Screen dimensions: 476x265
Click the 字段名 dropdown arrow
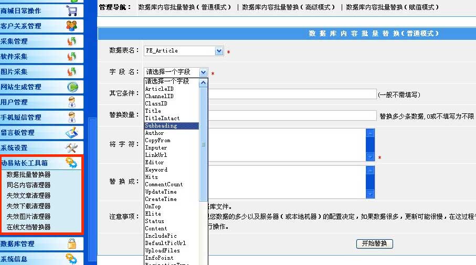click(203, 72)
